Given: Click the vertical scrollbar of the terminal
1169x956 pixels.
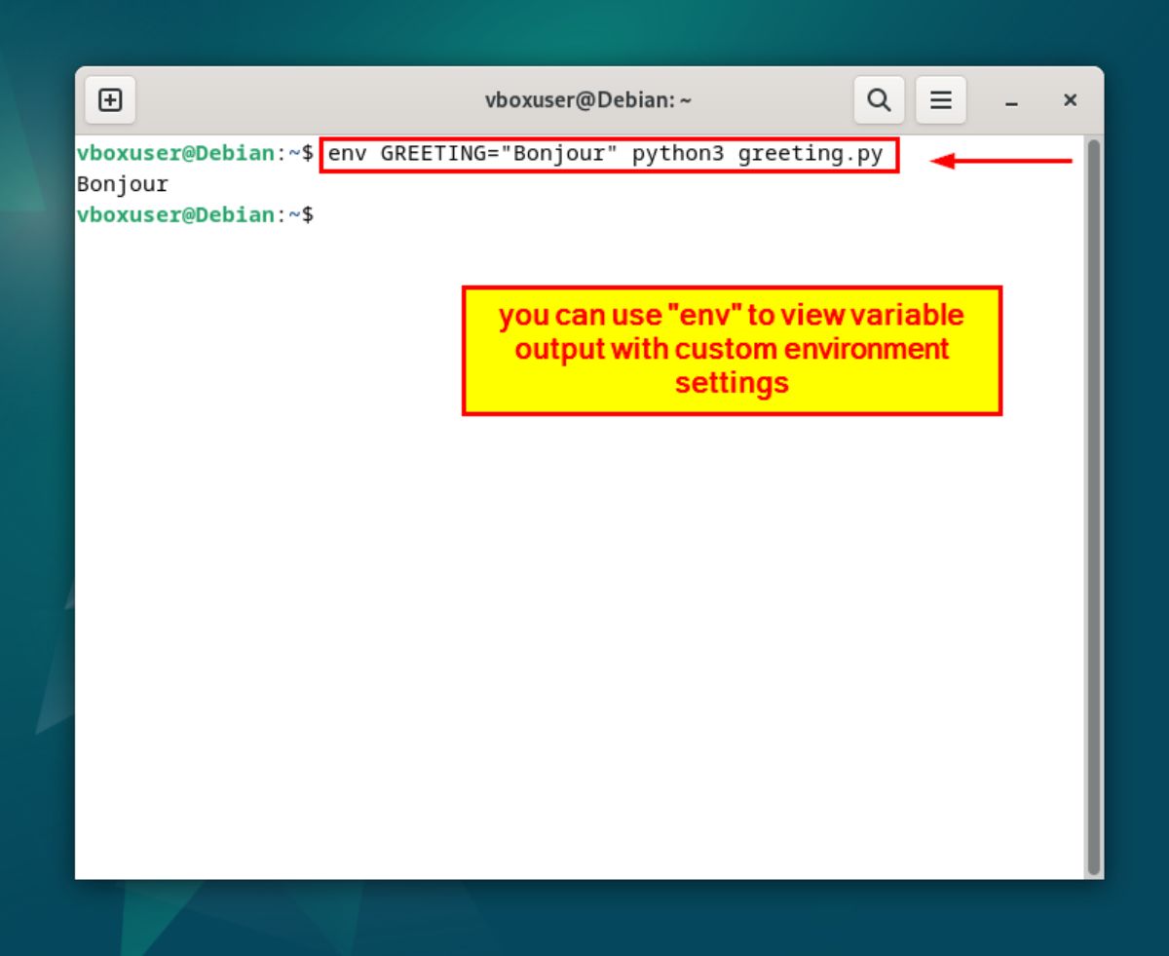Looking at the screenshot, I should tap(1094, 507).
